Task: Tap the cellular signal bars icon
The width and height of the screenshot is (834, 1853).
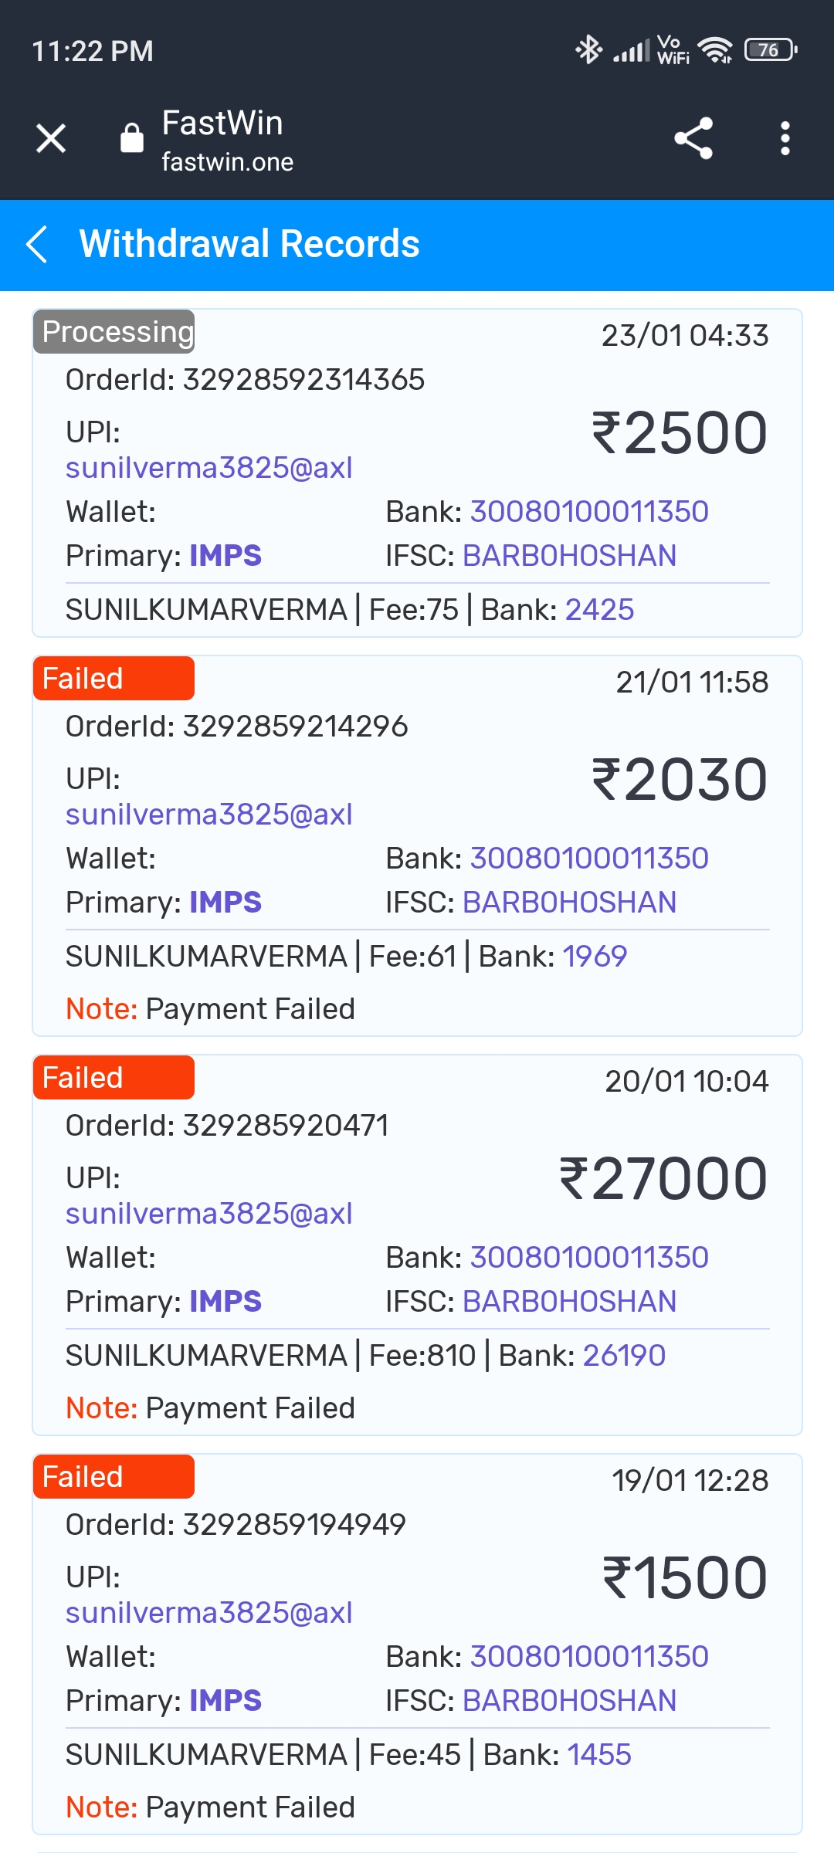Action: (631, 51)
